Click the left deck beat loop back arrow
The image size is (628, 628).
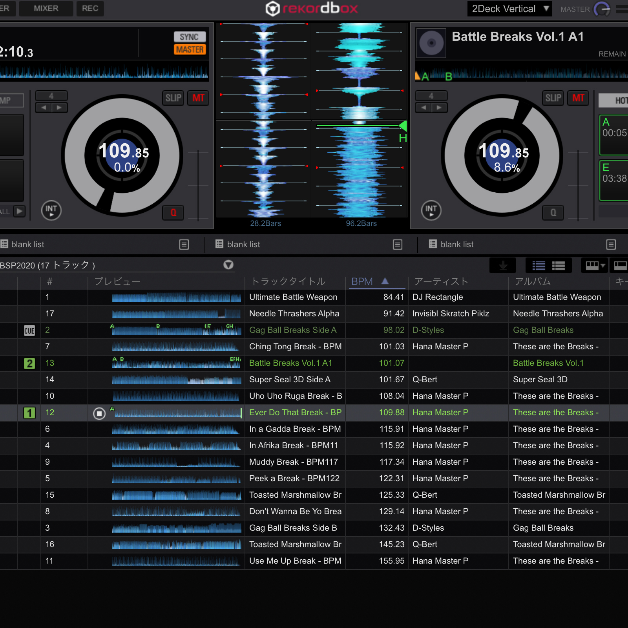(44, 108)
